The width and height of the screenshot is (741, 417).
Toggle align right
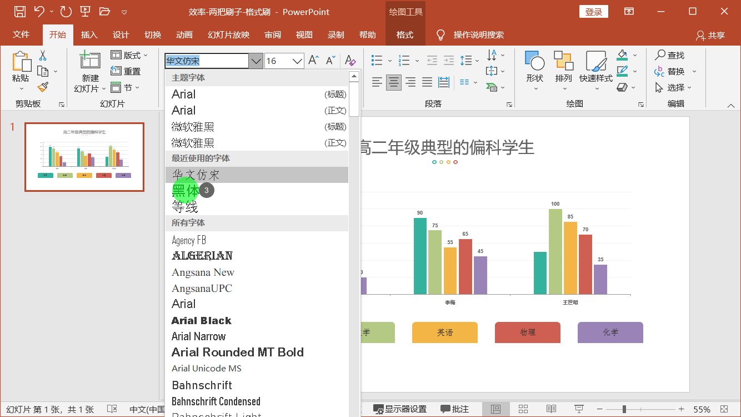coord(410,82)
